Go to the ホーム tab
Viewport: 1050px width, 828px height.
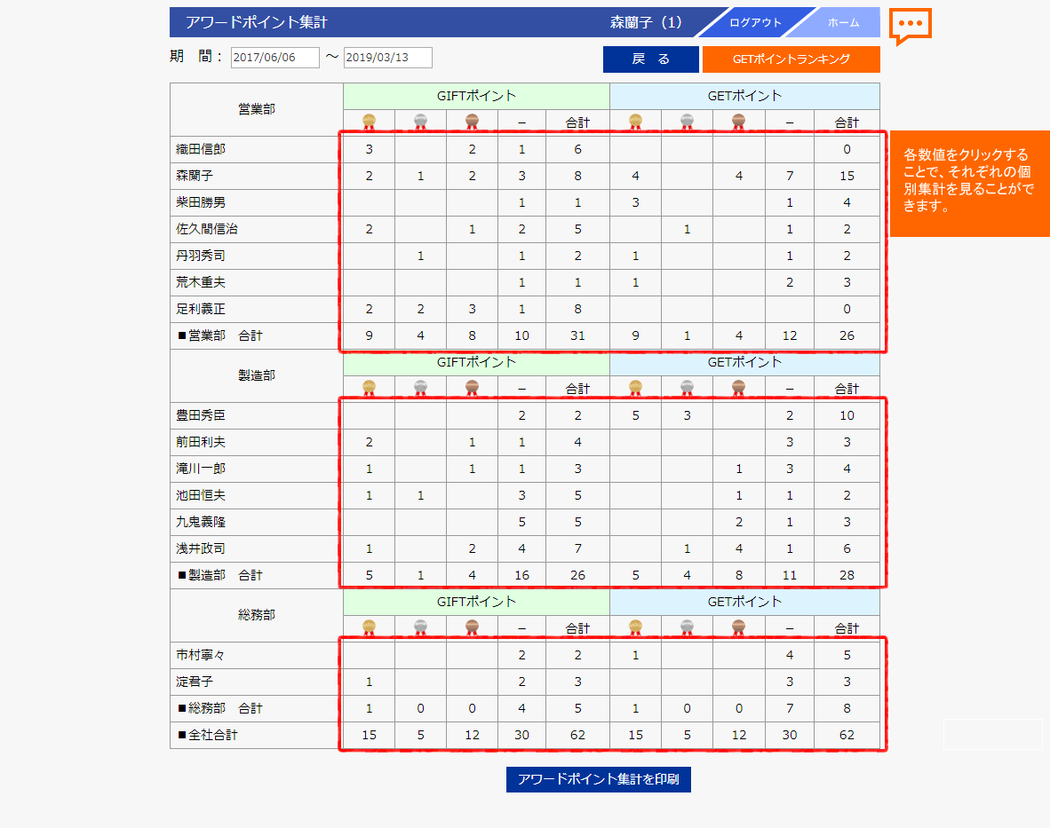843,23
